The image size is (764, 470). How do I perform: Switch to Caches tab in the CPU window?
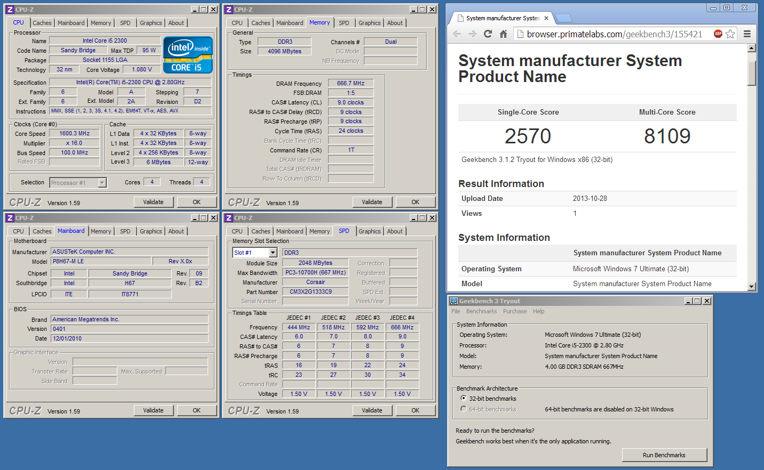coord(42,23)
